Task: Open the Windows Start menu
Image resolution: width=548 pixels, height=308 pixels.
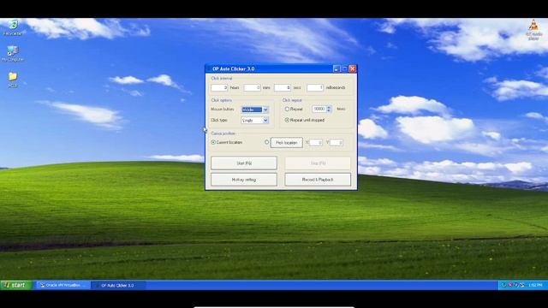Action: [x=16, y=285]
